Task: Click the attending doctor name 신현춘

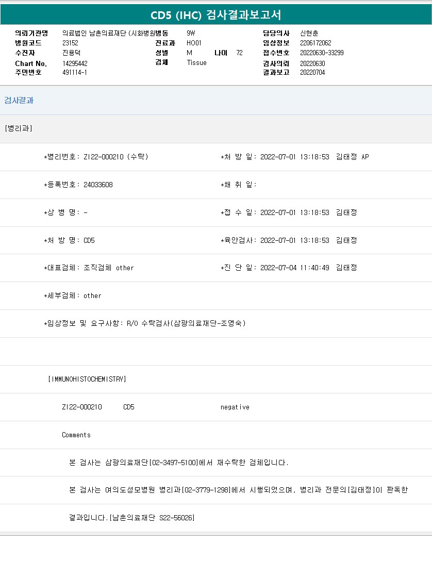Action: click(x=309, y=33)
